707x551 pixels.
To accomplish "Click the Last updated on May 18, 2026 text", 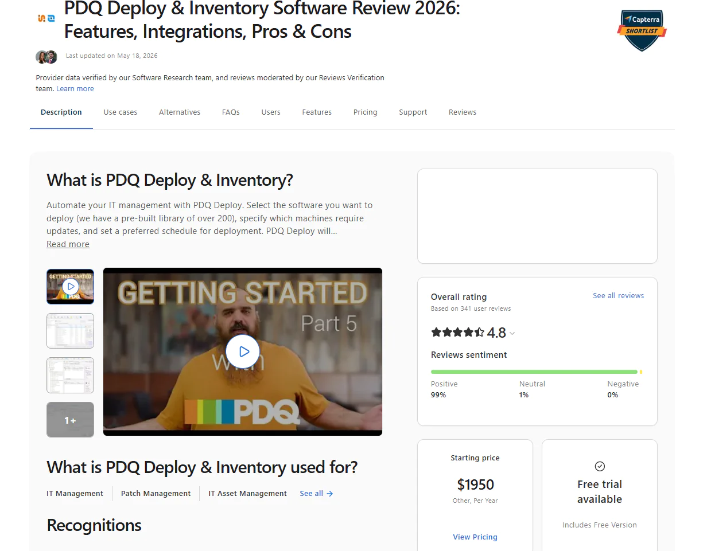I will 112,56.
